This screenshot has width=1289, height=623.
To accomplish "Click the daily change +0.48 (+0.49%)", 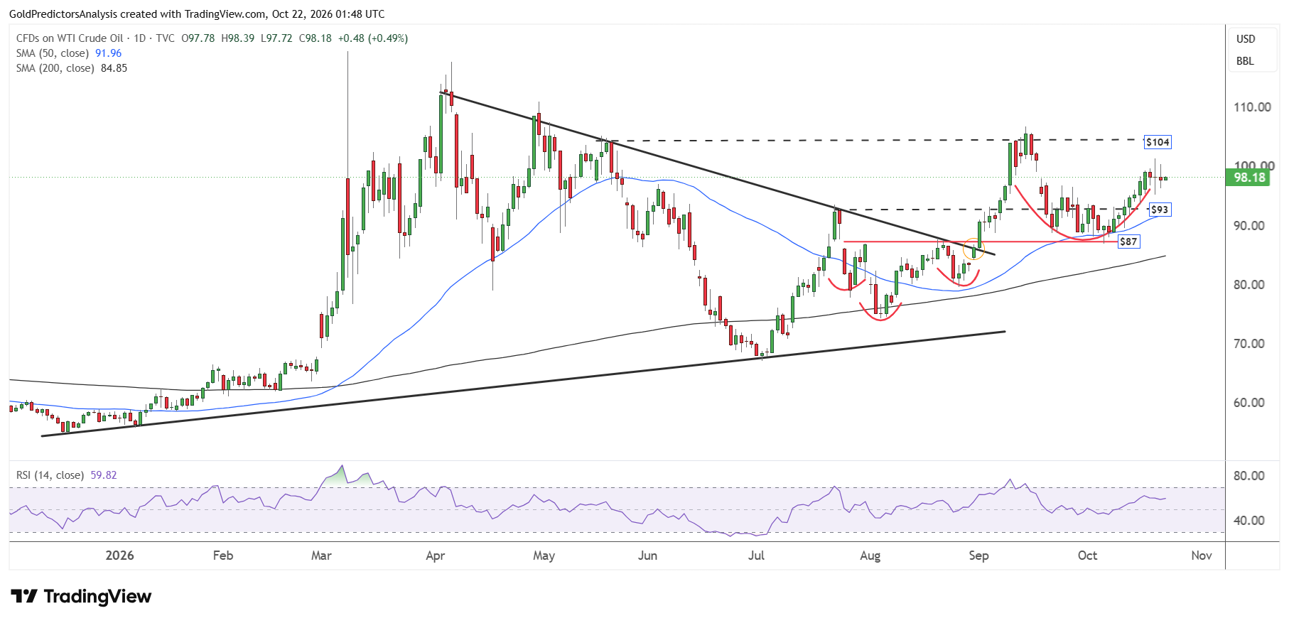I will pos(373,38).
